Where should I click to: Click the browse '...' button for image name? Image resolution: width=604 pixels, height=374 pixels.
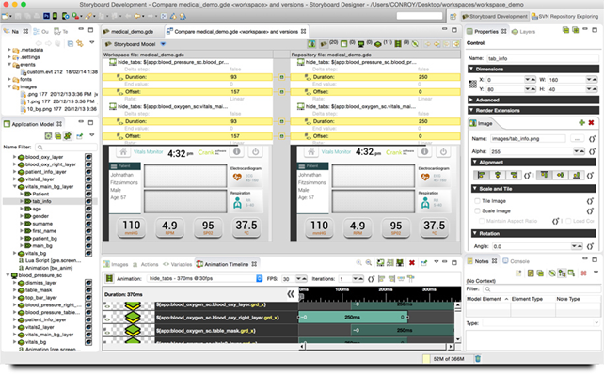(577, 138)
